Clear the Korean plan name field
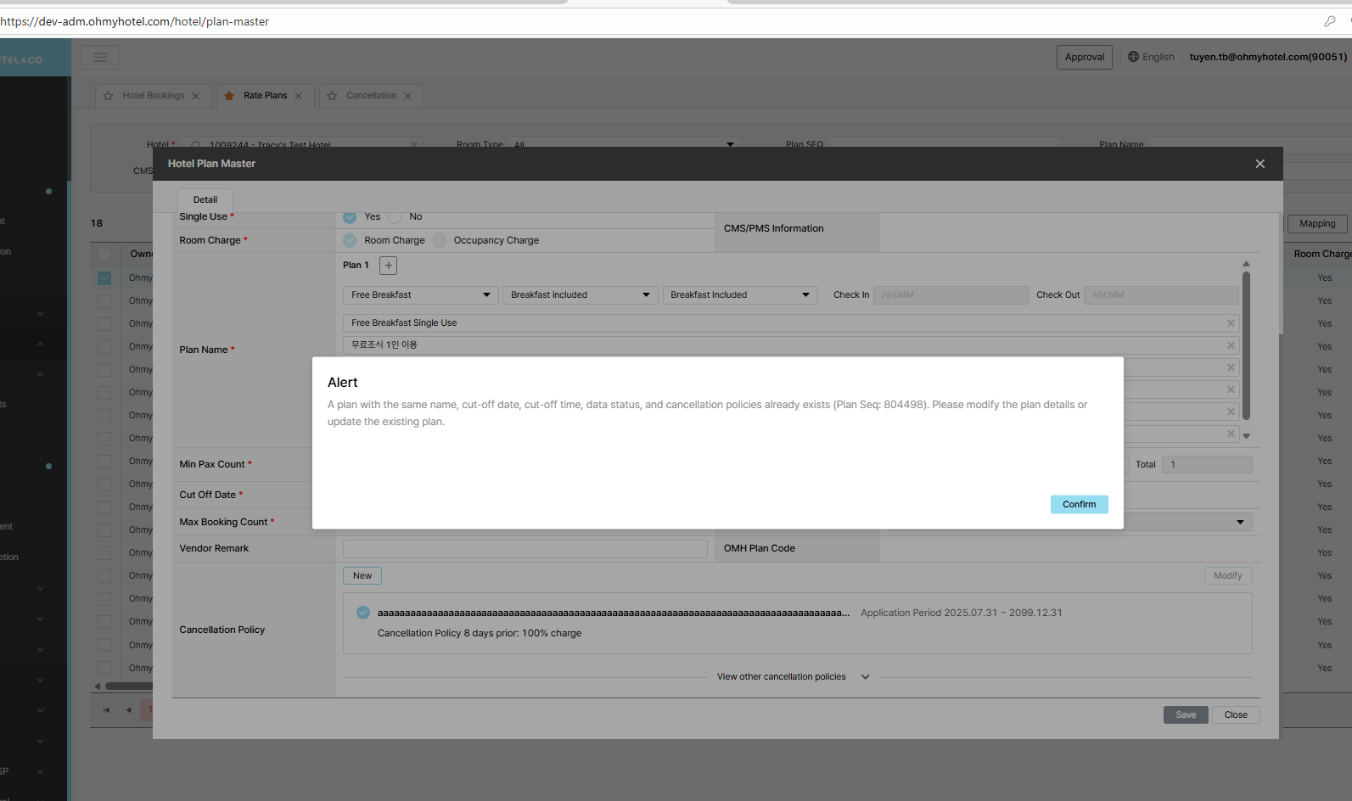Image resolution: width=1352 pixels, height=801 pixels. (1231, 345)
